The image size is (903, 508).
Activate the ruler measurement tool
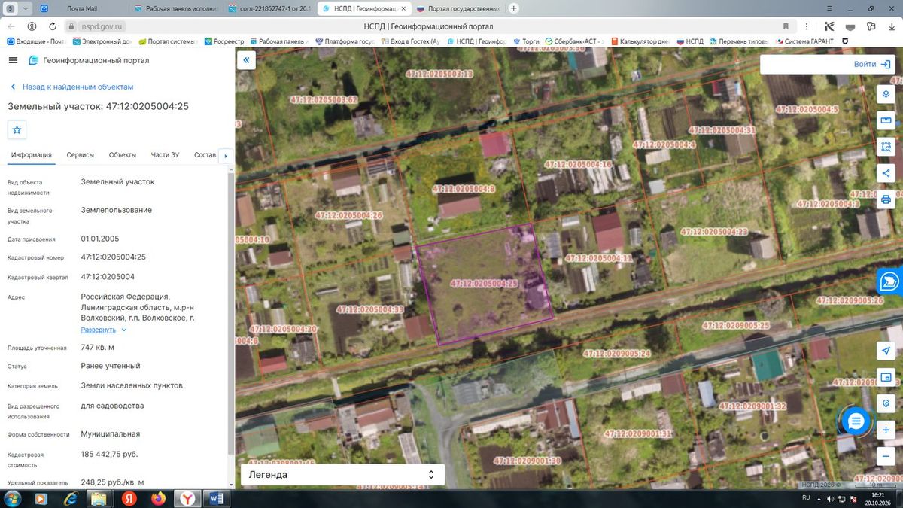[886, 120]
